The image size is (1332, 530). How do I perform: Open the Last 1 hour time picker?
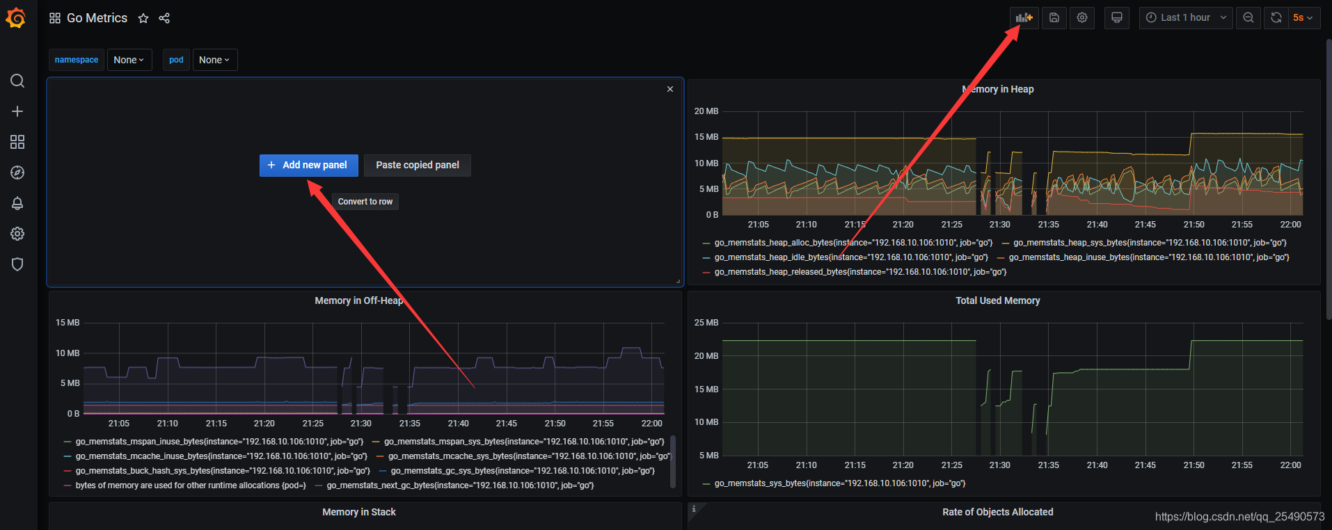pos(1186,17)
